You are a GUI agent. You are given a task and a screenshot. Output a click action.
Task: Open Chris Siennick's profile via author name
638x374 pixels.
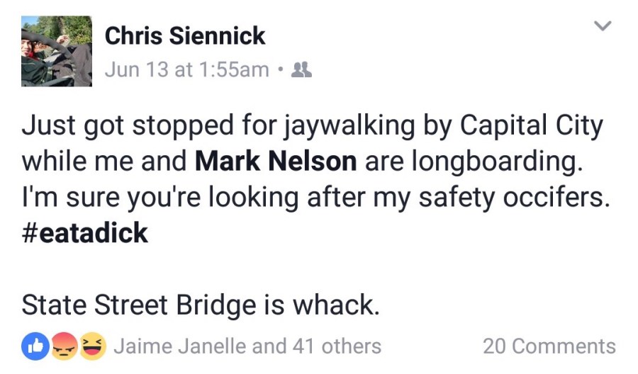pyautogui.click(x=185, y=37)
